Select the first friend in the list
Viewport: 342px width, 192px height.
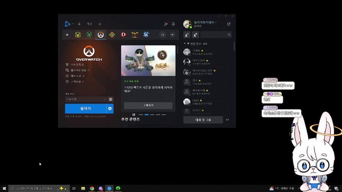pyautogui.click(x=208, y=52)
